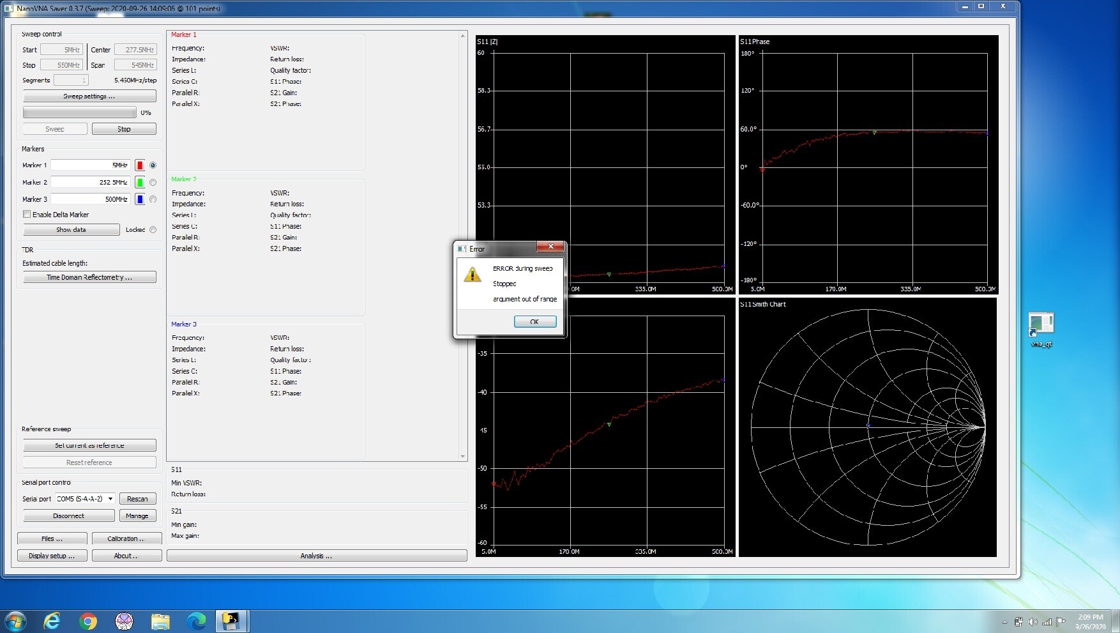
Task: Click the Show data button
Action: pos(71,230)
